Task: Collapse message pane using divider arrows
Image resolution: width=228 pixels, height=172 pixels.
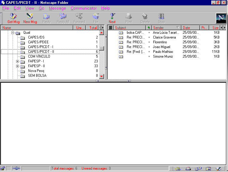Action: (x=113, y=81)
